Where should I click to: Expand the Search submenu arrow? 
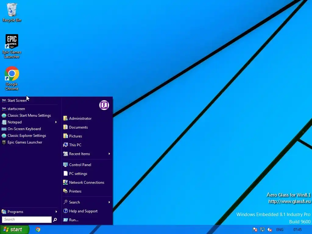pos(109,202)
